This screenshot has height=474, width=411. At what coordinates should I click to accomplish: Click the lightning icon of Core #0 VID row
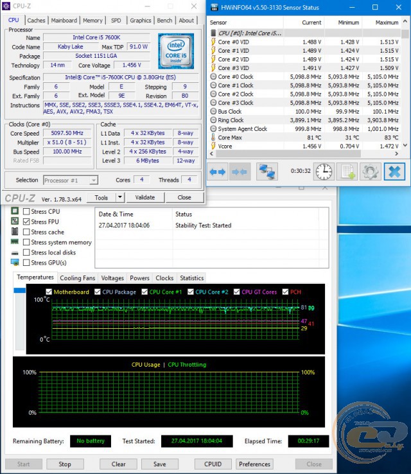coord(213,42)
